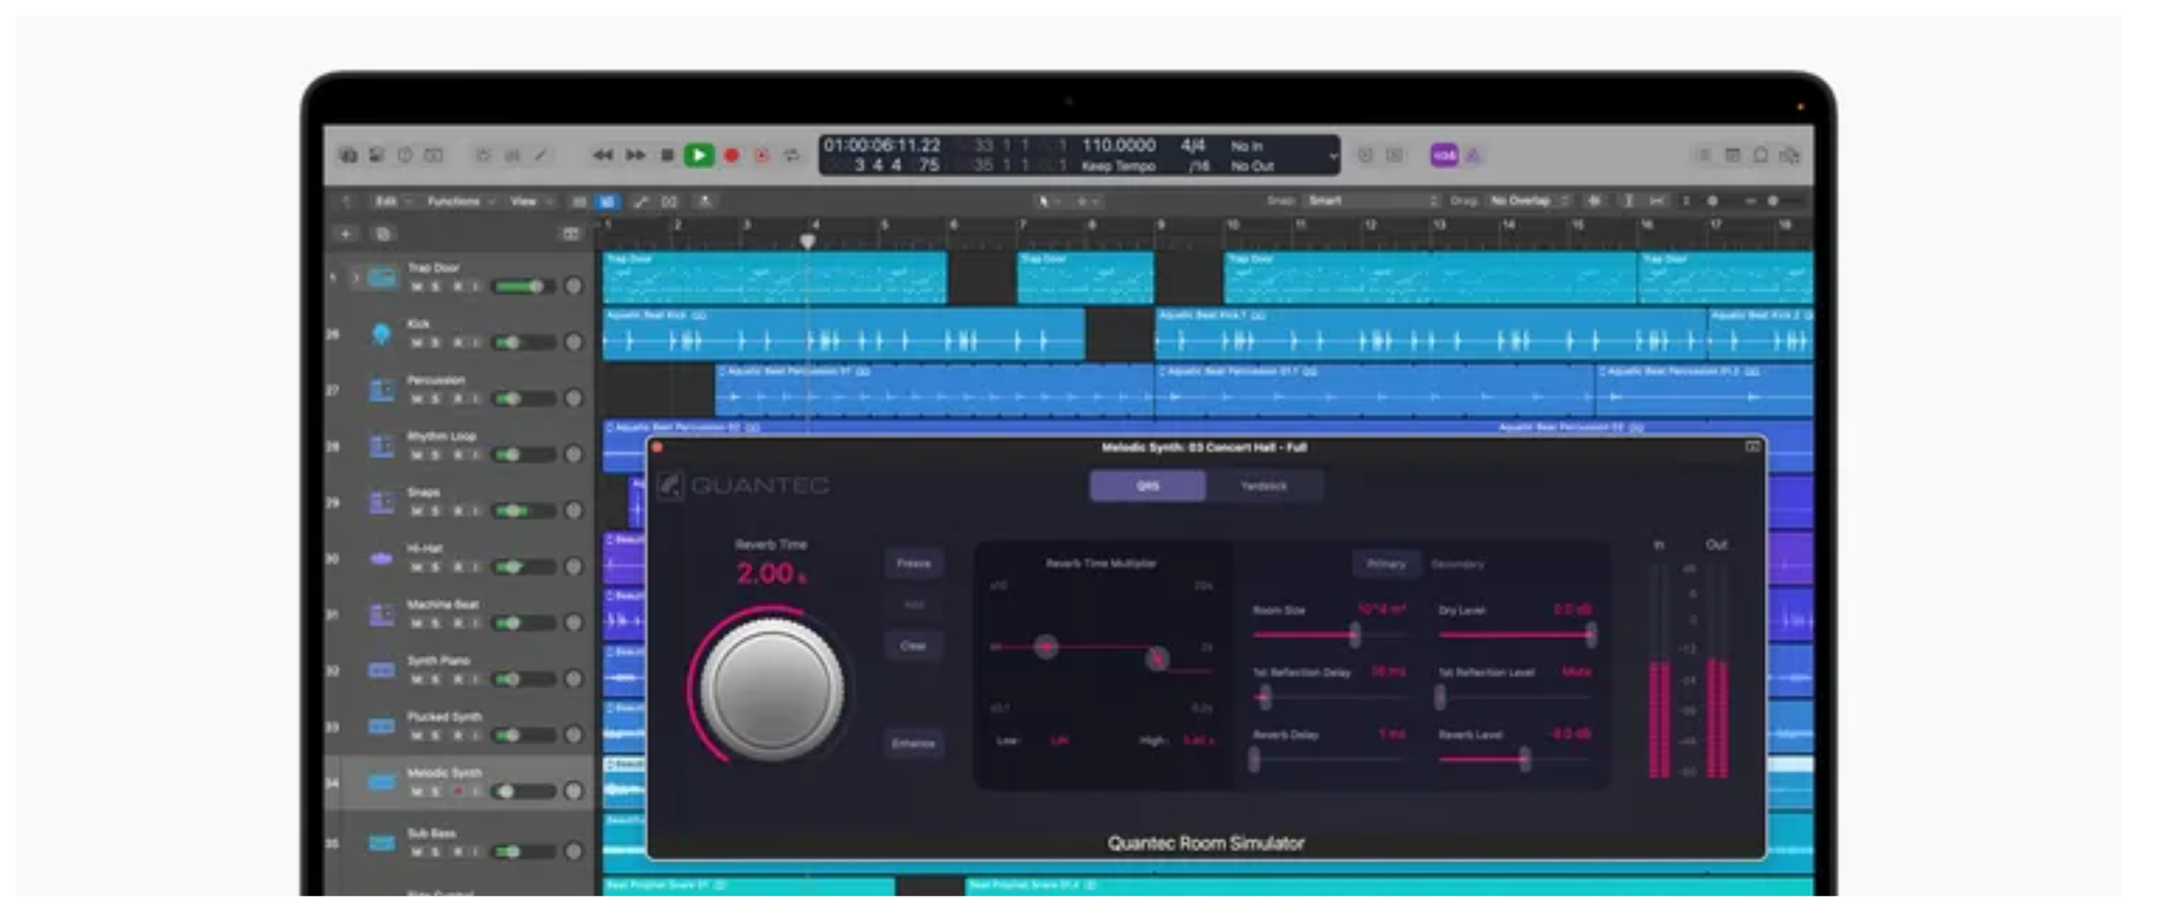Select the Hi-Hat track cymbal icon
2182x912 pixels.
pos(382,558)
